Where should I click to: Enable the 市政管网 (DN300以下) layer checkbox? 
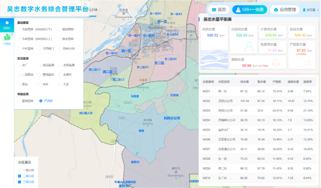[19, 29]
